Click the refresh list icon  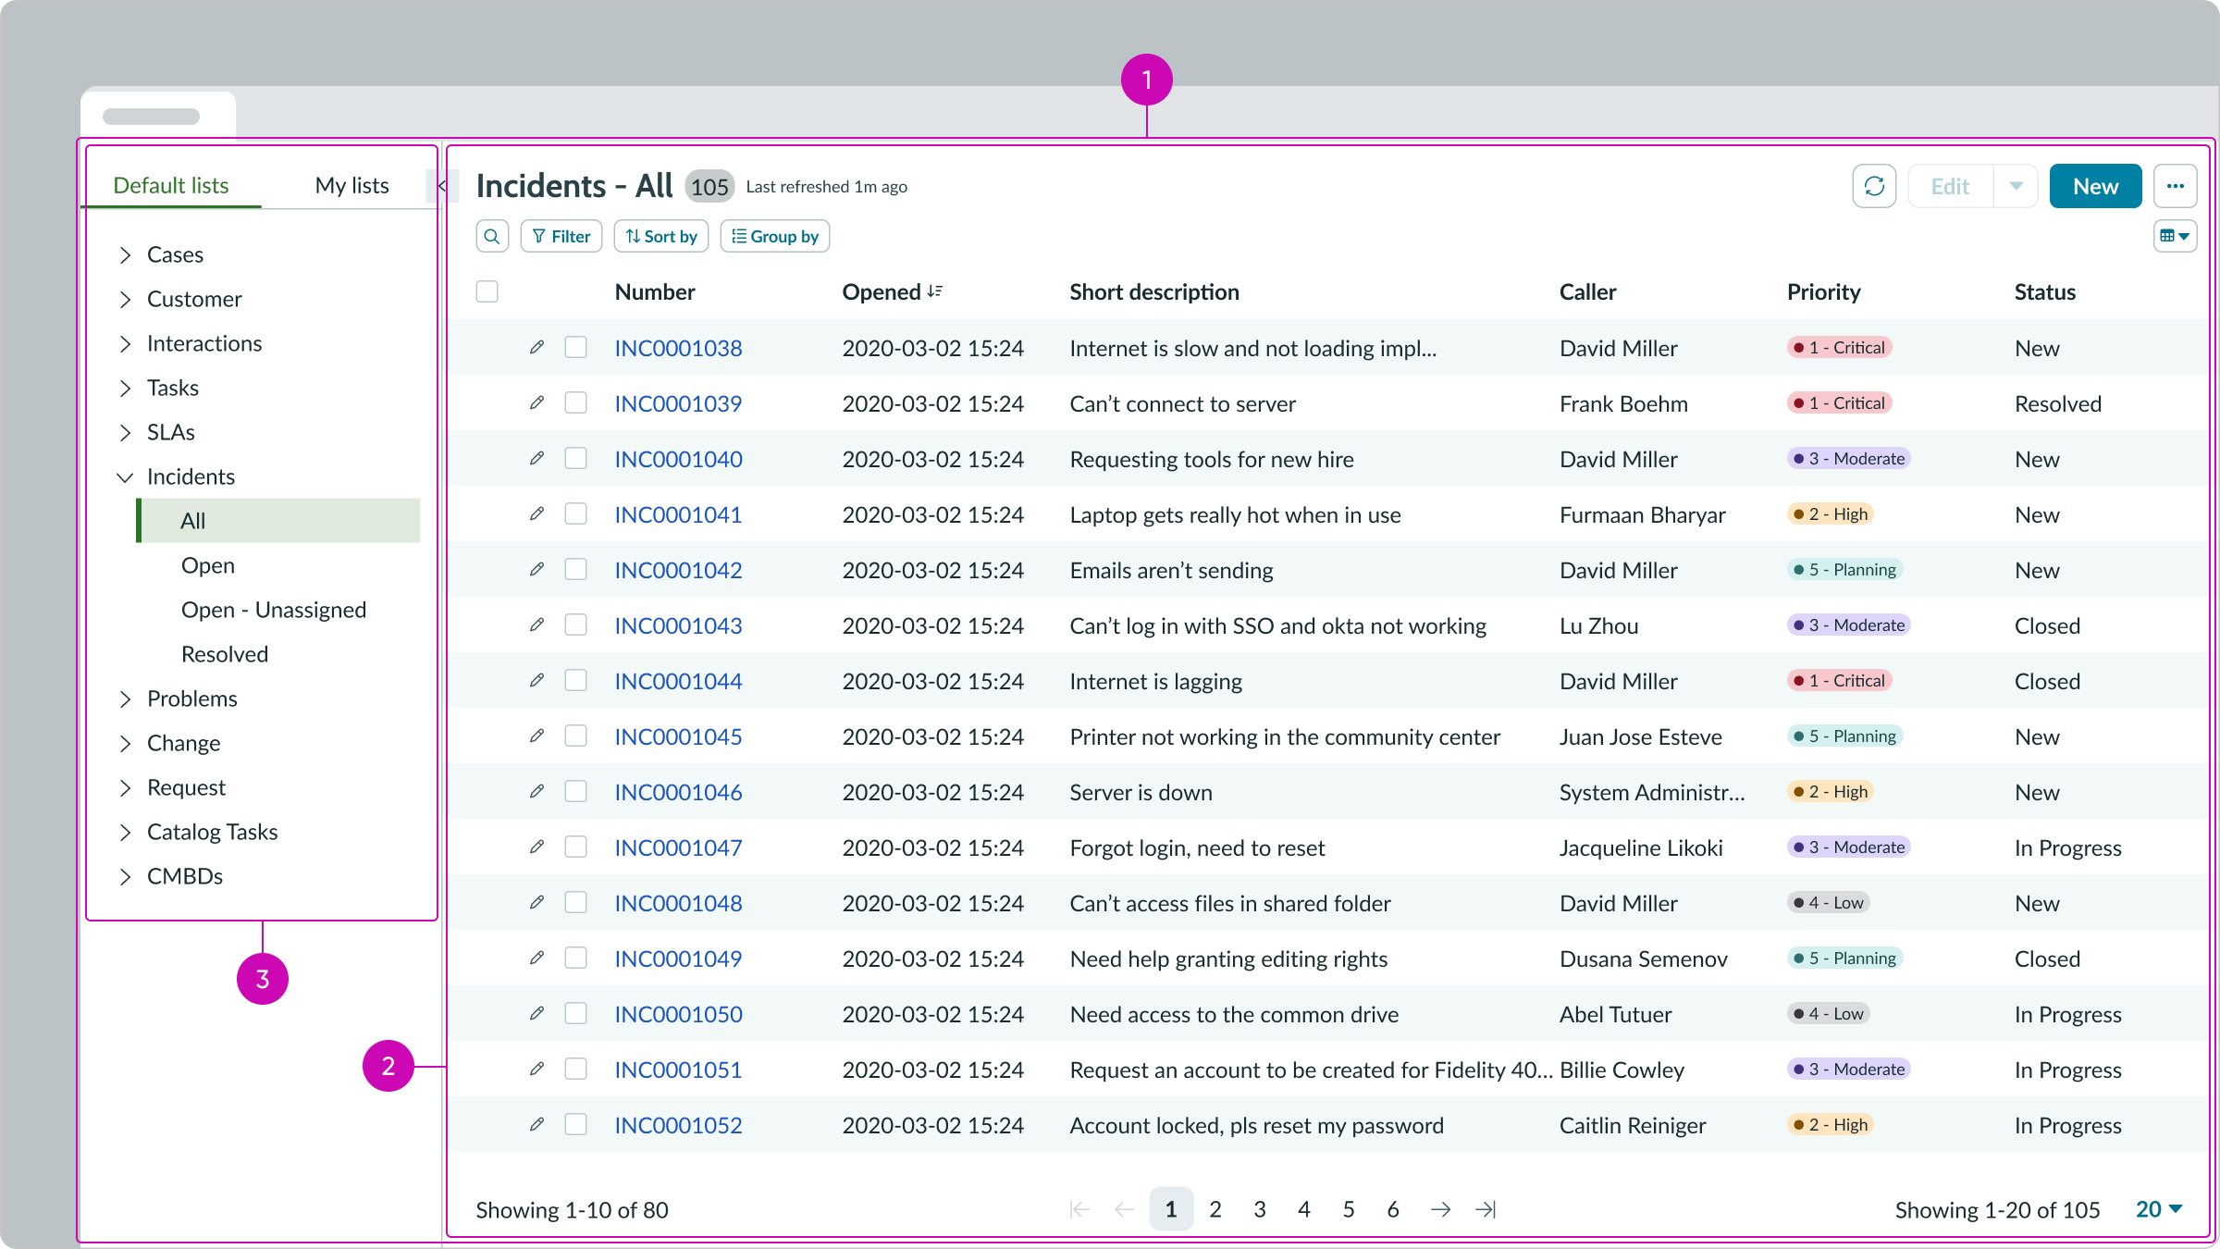click(x=1874, y=186)
